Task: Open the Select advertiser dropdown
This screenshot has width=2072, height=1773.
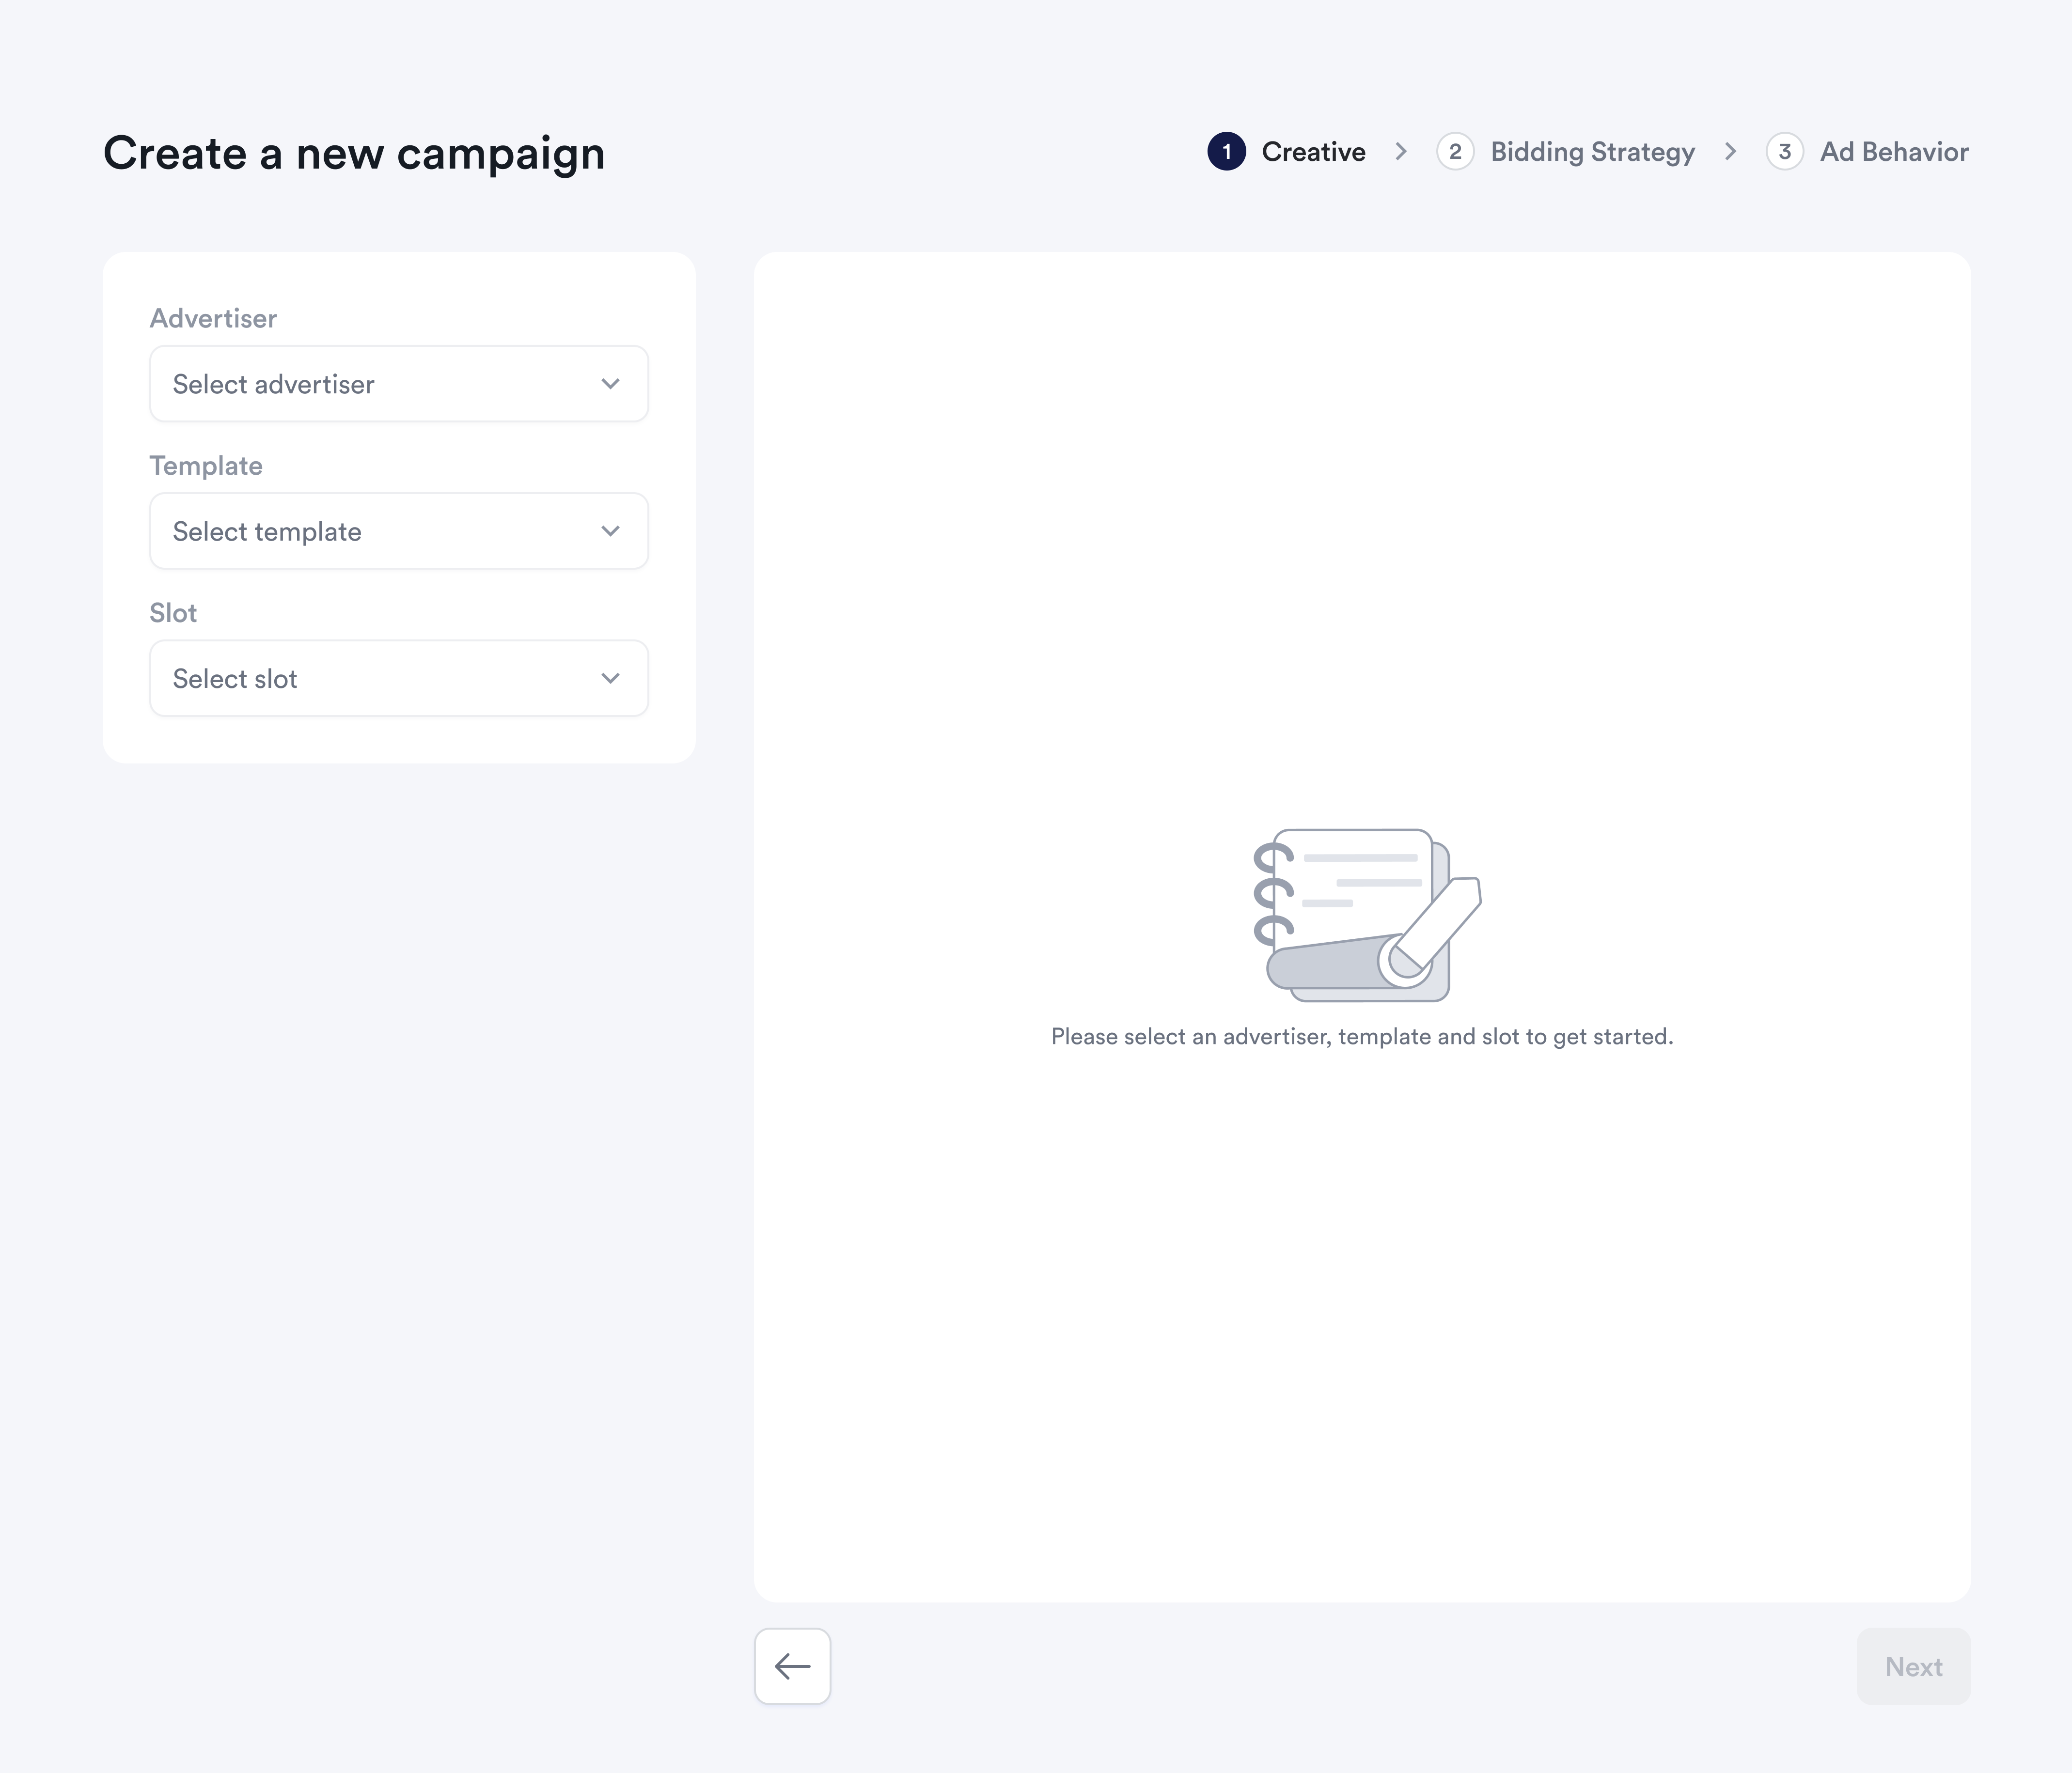Action: tap(398, 384)
